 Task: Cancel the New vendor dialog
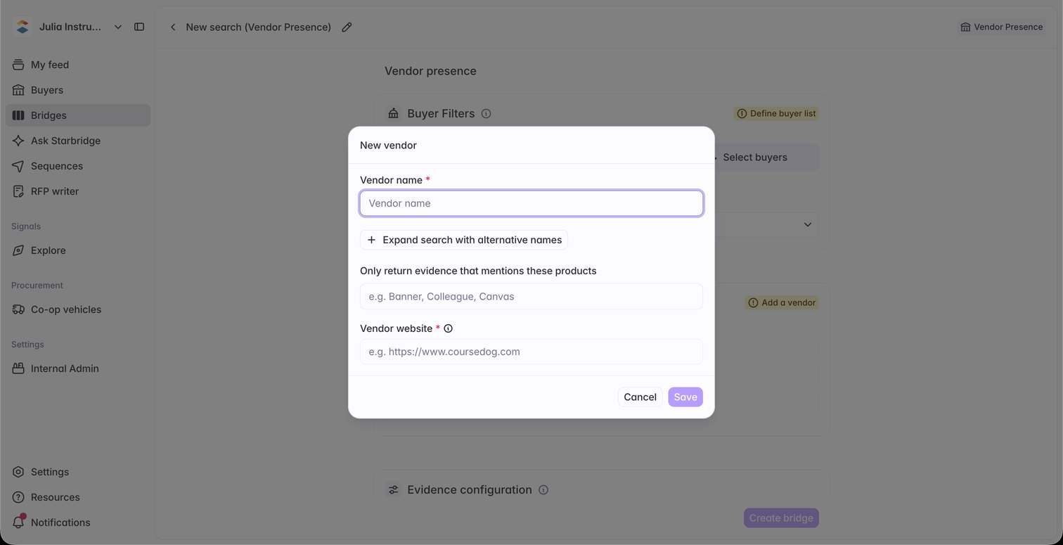640,397
